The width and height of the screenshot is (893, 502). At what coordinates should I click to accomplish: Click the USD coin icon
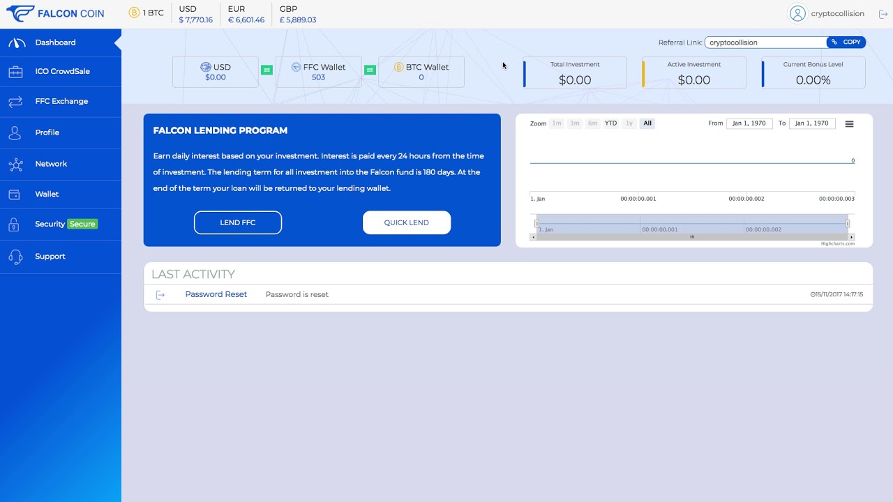click(x=206, y=67)
